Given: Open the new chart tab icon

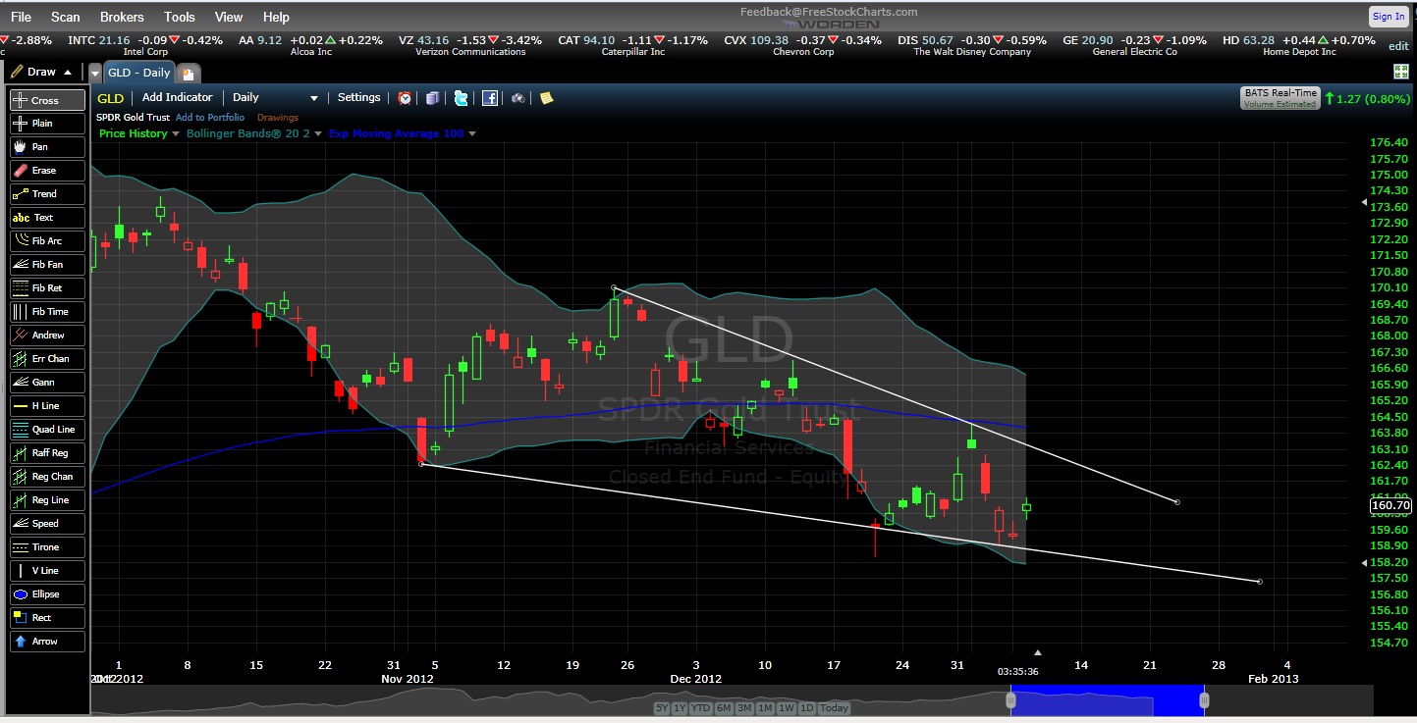Looking at the screenshot, I should click(x=189, y=73).
